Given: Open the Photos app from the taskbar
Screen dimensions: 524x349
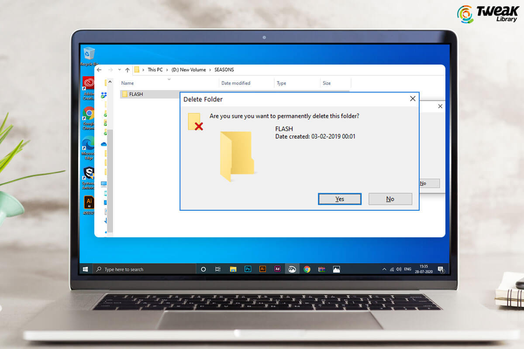Looking at the screenshot, I should (x=336, y=269).
